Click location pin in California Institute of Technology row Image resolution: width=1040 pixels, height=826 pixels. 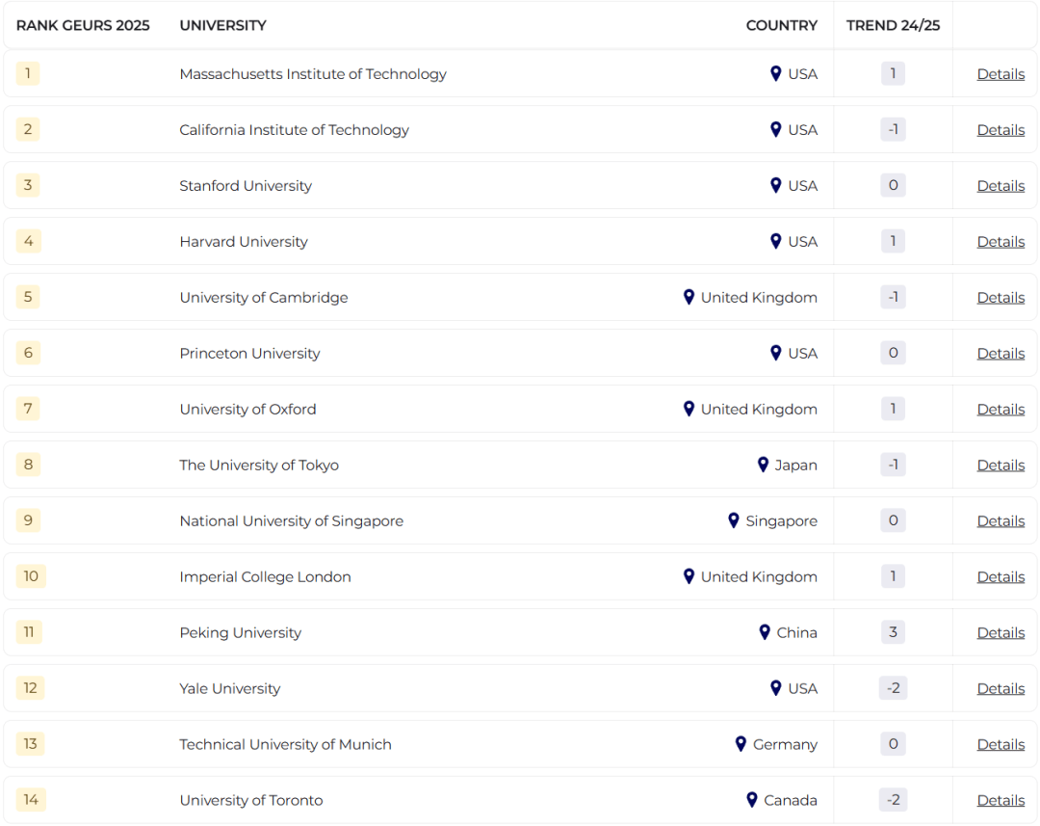(775, 129)
